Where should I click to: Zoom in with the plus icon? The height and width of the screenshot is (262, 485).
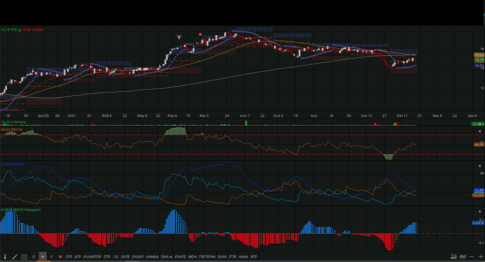click(x=480, y=257)
